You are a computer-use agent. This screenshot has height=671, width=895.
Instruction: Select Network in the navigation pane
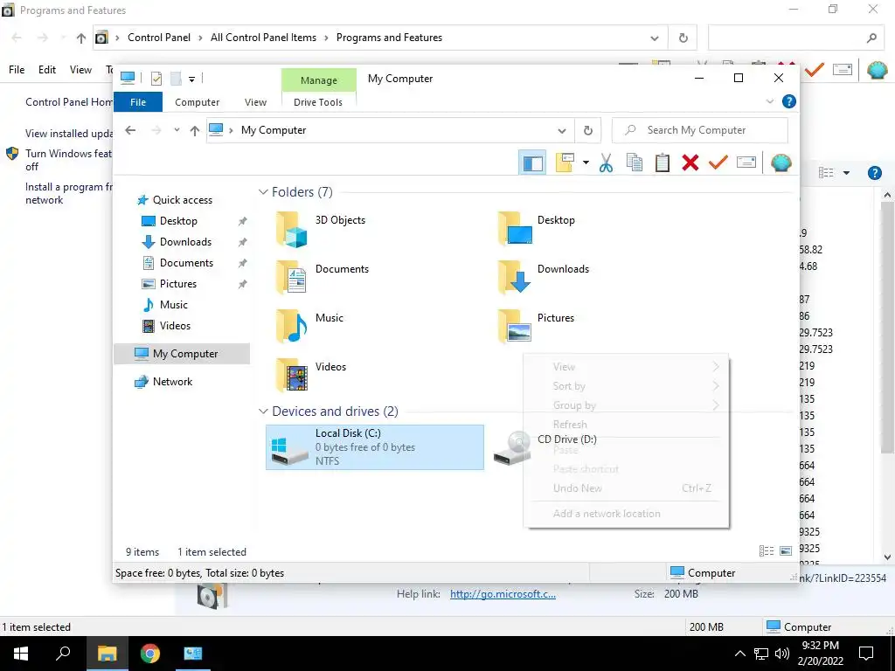(172, 382)
